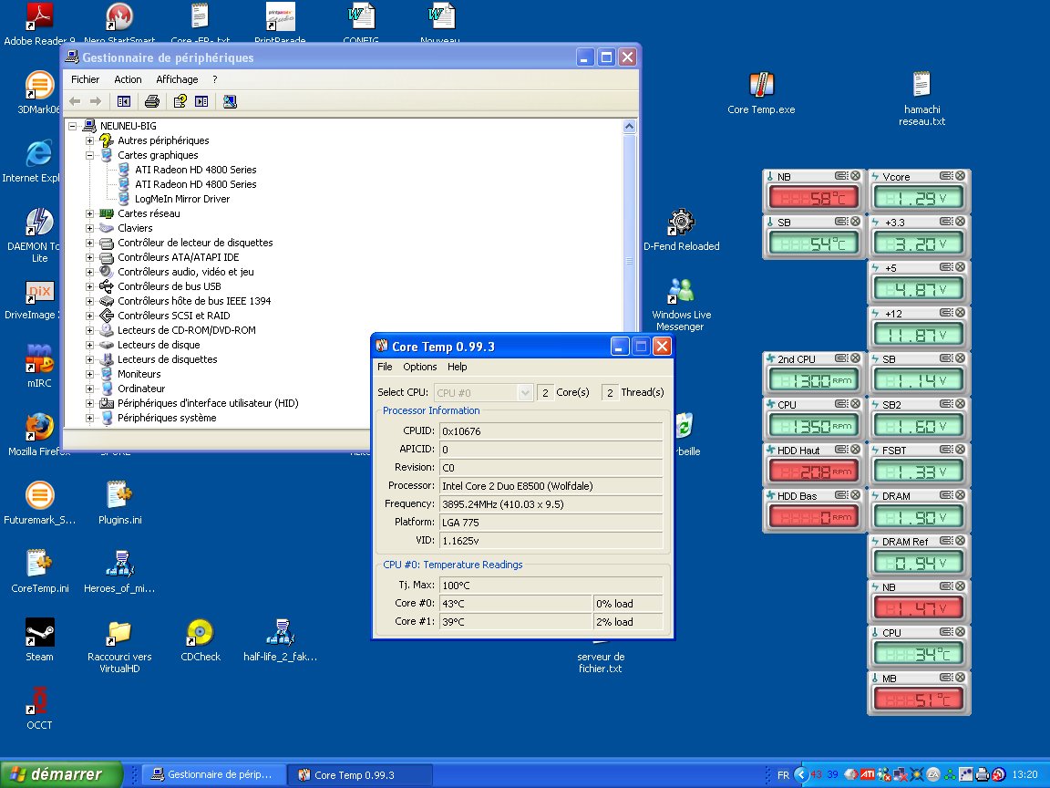Open the Affichage menu
The width and height of the screenshot is (1050, 788).
click(177, 79)
